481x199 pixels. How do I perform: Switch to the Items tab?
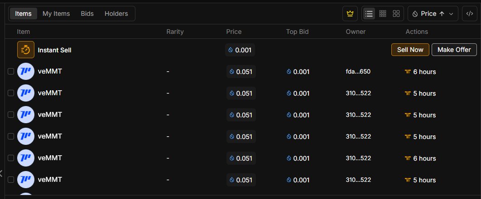click(x=23, y=14)
